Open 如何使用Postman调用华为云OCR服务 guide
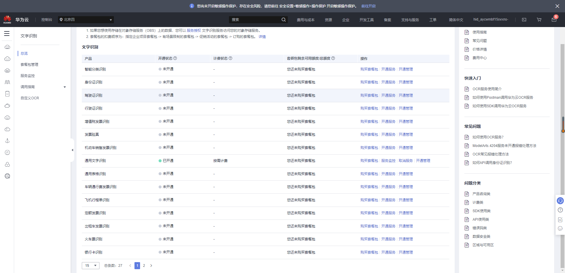The image size is (565, 273). tap(503, 98)
